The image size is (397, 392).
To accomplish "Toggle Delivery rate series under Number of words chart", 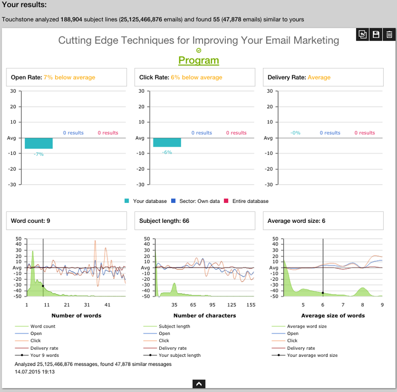I will (36, 348).
